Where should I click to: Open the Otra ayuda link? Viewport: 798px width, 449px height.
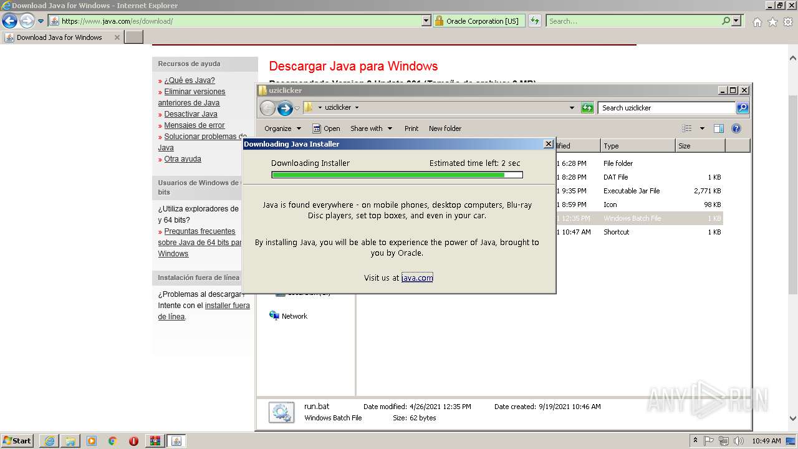coord(183,159)
